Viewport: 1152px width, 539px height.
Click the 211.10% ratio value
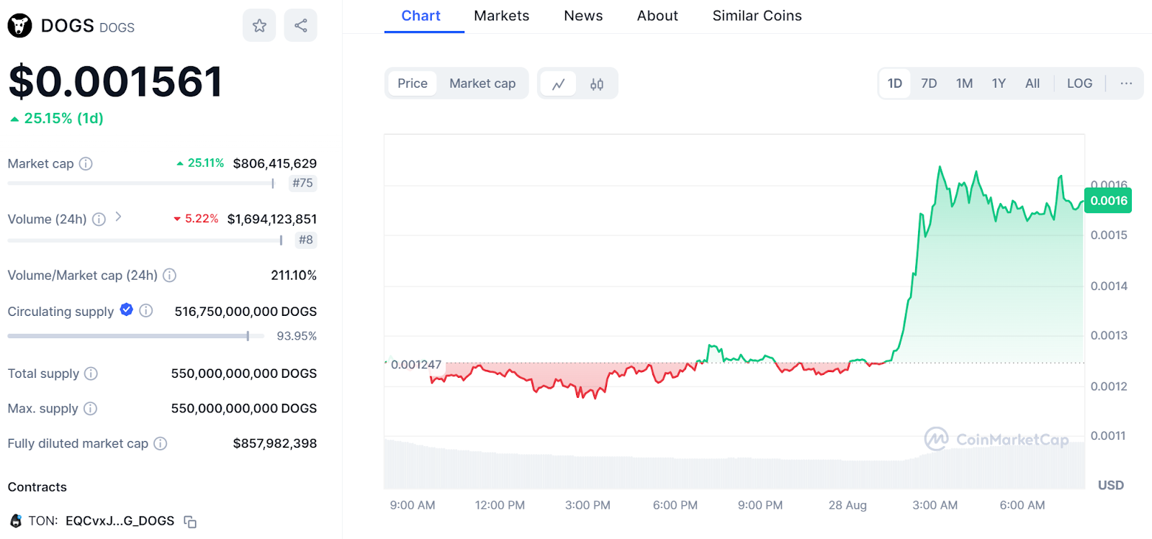pyautogui.click(x=294, y=275)
